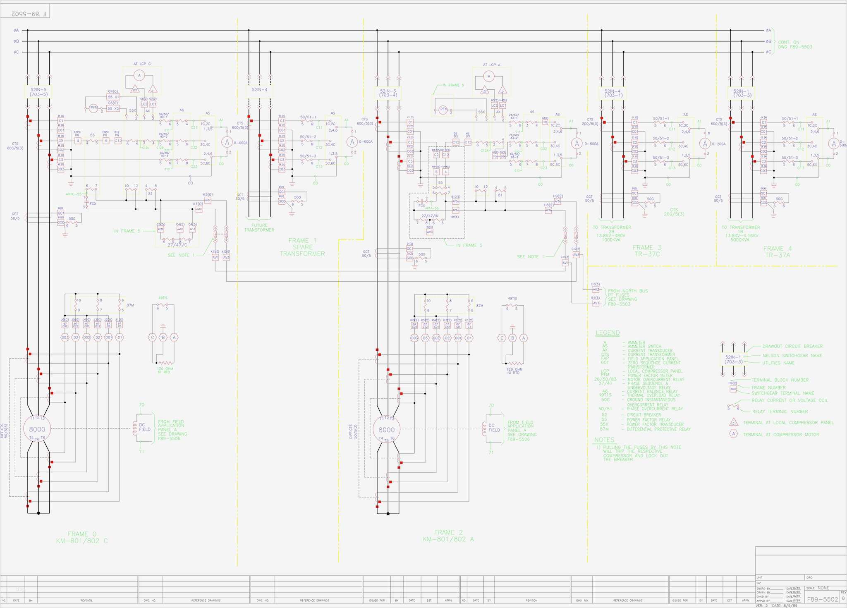Select the 52IN-5 (703-5) breaker box
This screenshot has width=847, height=608.
coord(38,92)
